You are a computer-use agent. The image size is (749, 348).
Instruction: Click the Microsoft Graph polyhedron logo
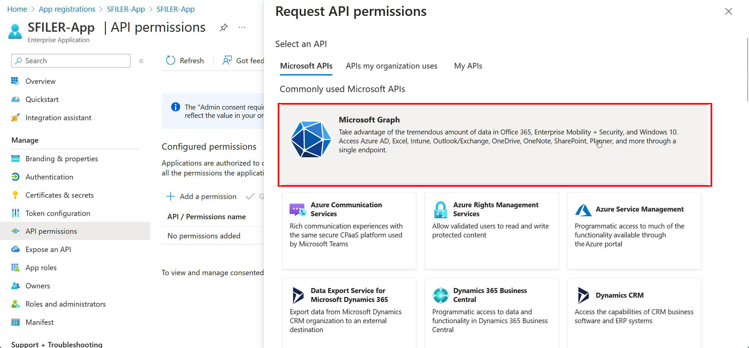(310, 139)
